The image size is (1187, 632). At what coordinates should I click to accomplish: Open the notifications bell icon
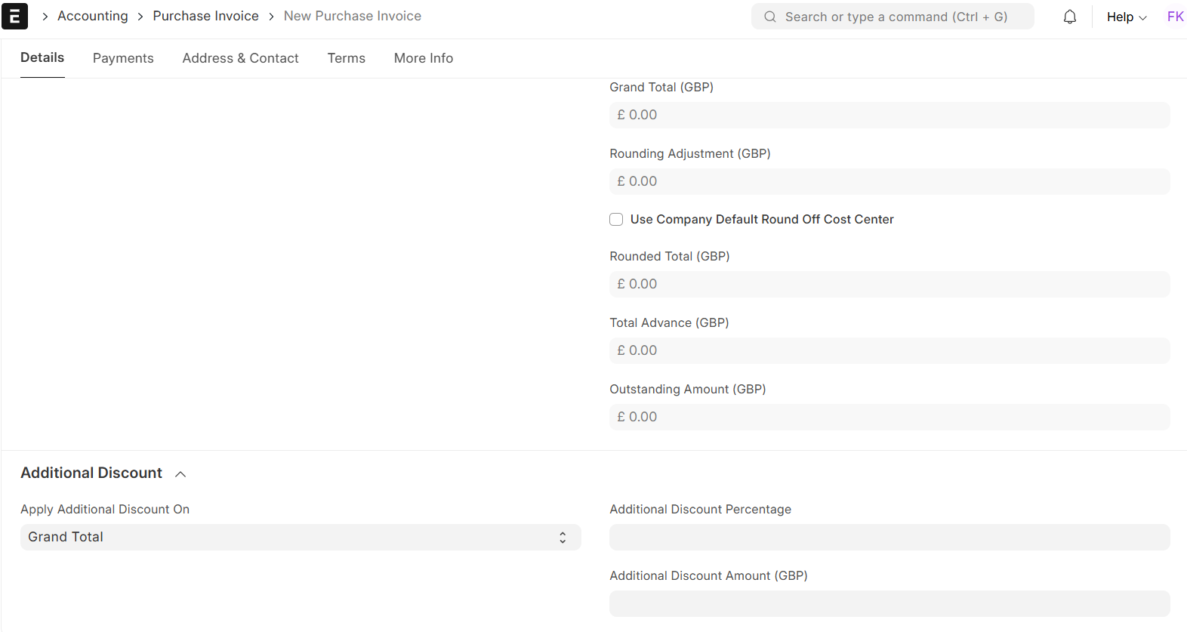click(x=1069, y=17)
